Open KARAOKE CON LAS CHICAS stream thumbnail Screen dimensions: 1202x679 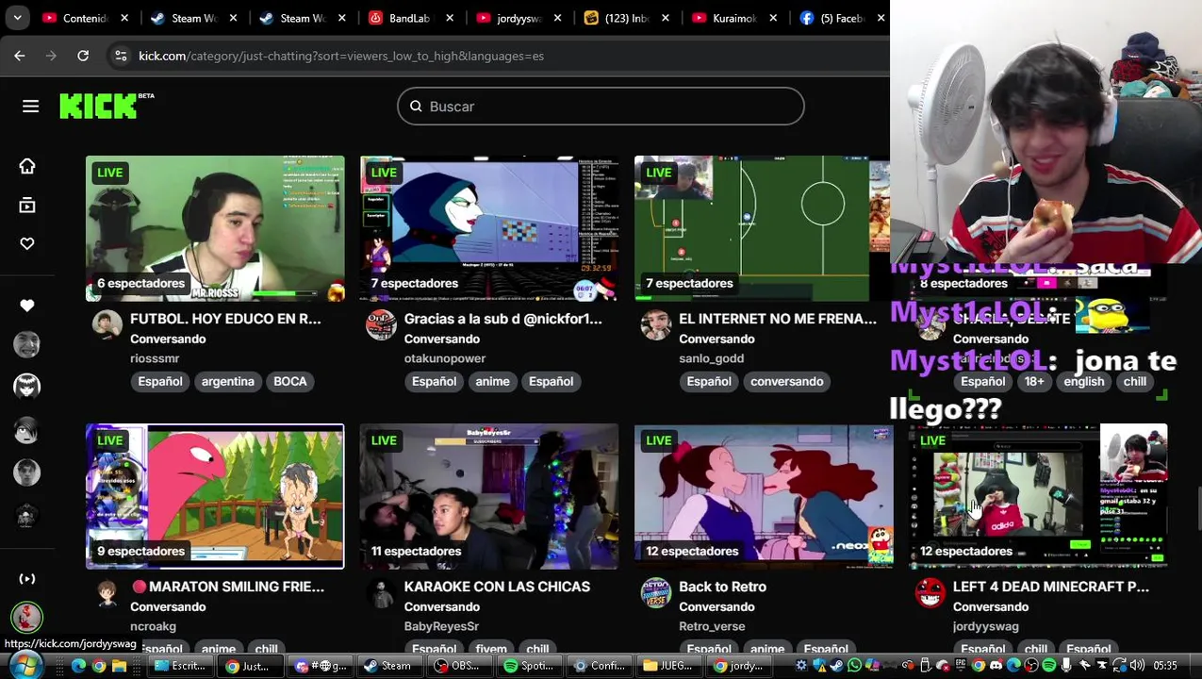point(489,496)
